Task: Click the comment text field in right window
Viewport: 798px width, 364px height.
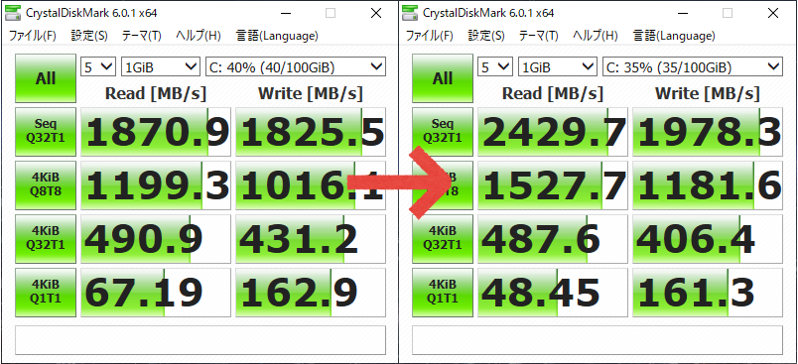Action: [x=597, y=340]
